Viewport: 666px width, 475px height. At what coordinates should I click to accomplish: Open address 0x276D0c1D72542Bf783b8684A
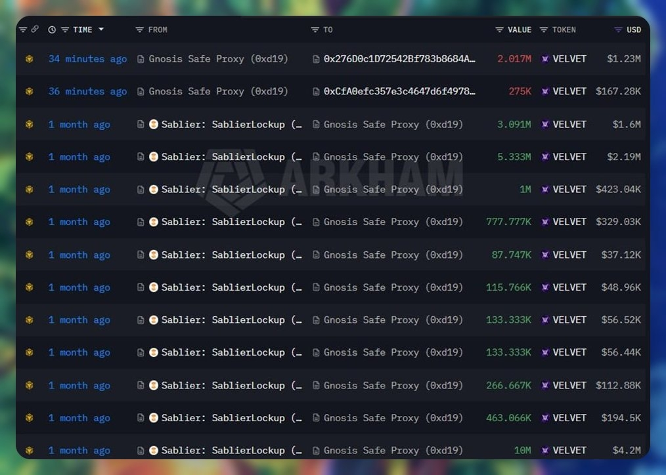coord(400,59)
